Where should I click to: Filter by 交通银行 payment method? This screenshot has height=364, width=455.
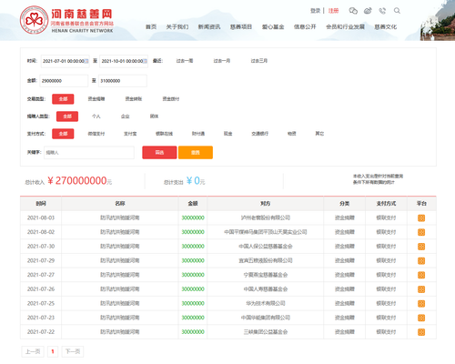260,134
